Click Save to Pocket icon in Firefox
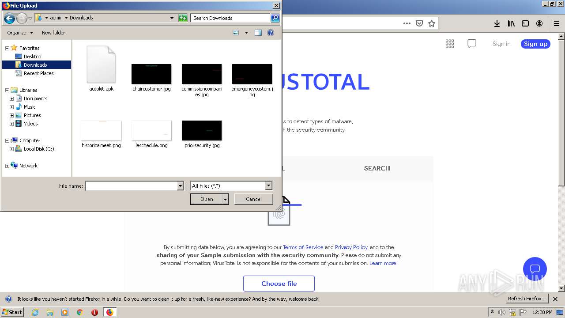This screenshot has height=318, width=565. tap(419, 23)
